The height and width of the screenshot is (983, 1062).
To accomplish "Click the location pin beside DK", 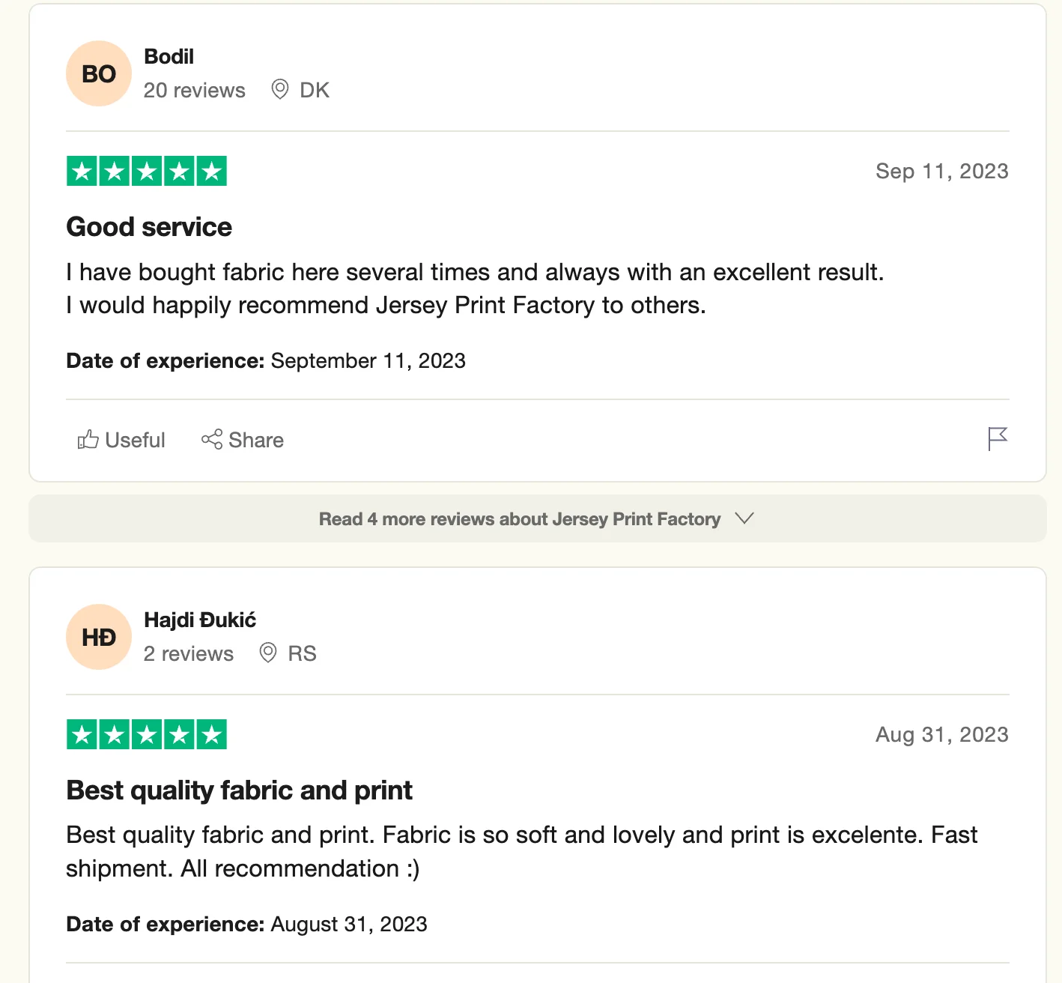I will [280, 90].
